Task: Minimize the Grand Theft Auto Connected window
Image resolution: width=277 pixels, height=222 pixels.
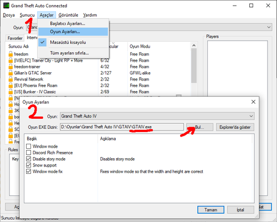Action: click(234, 6)
